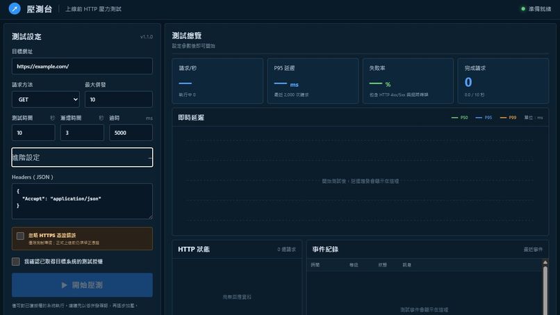Check the test authorization confirmation box
The height and width of the screenshot is (315, 560).
[16, 261]
